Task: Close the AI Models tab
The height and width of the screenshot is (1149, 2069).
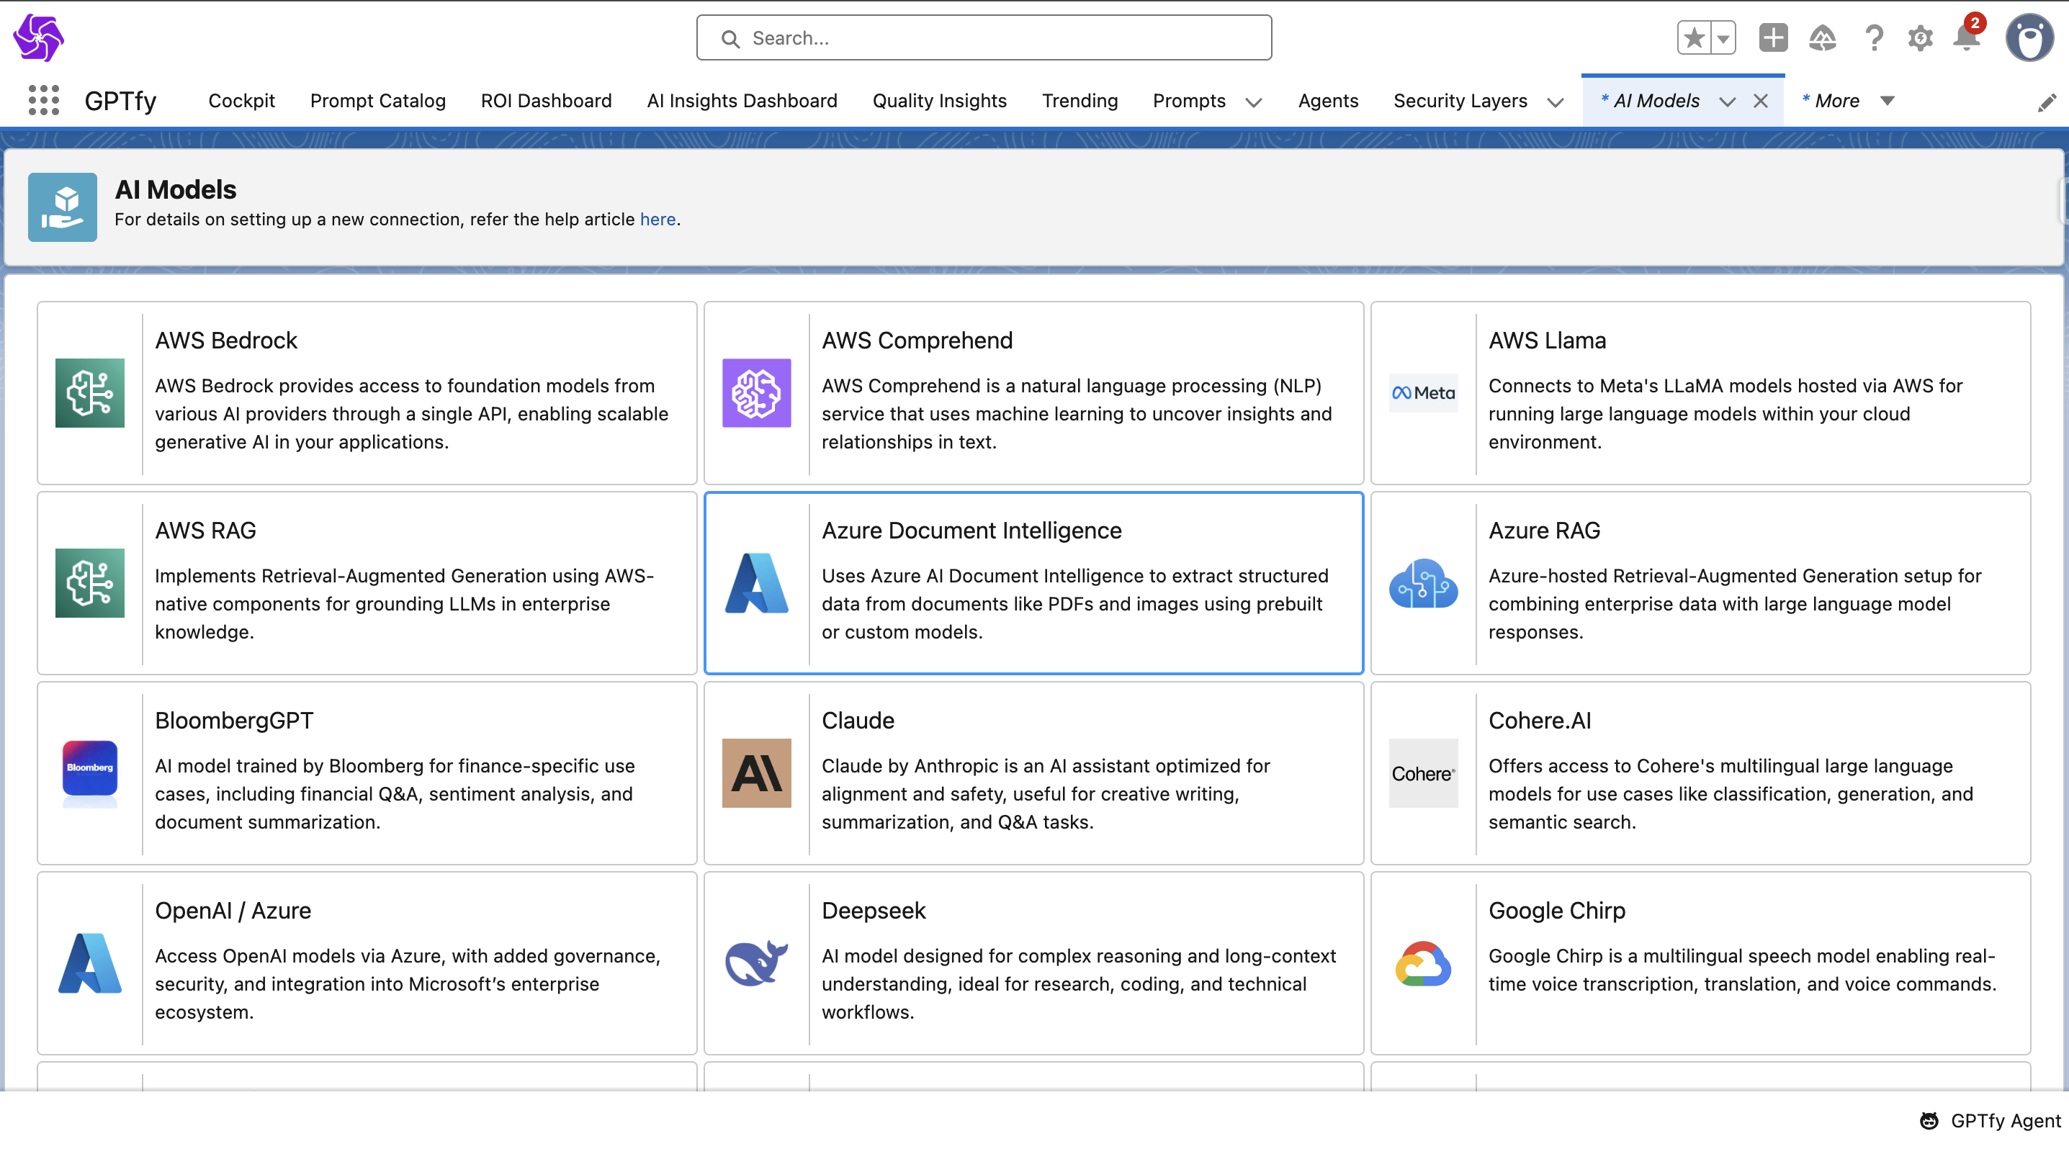Action: [1760, 102]
